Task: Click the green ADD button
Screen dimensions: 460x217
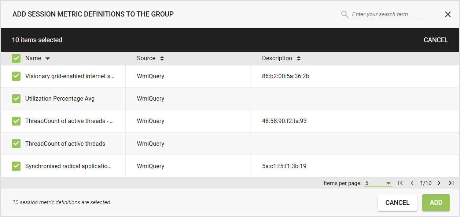Action: [x=436, y=203]
